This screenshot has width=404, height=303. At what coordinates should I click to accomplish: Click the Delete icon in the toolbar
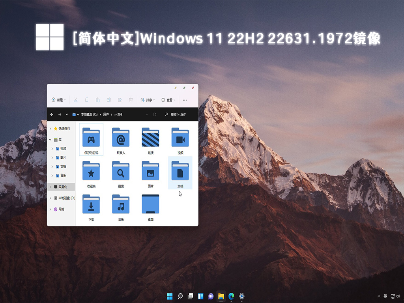[x=131, y=100]
